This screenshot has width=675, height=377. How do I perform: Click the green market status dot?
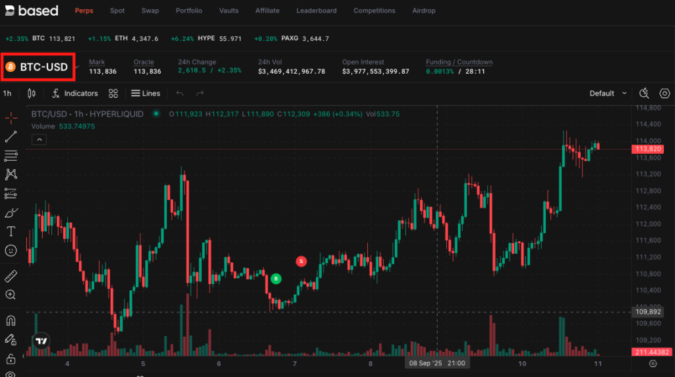tap(156, 114)
